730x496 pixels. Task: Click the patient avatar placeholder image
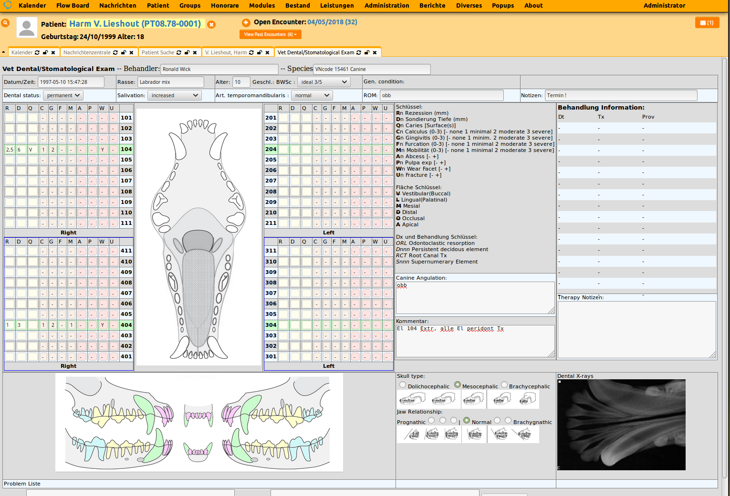pos(27,28)
